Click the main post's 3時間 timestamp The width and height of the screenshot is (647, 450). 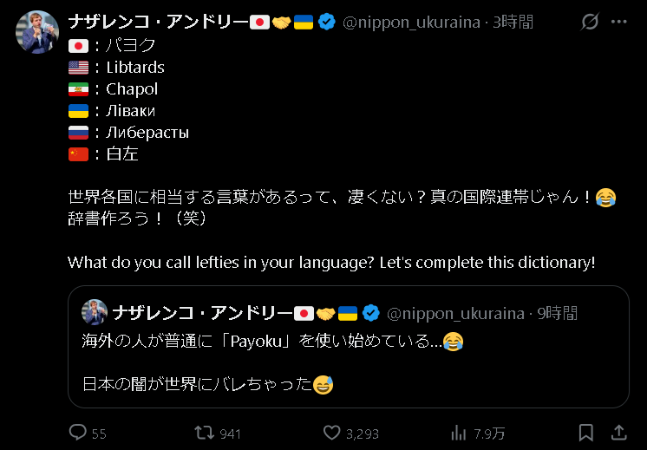point(514,23)
